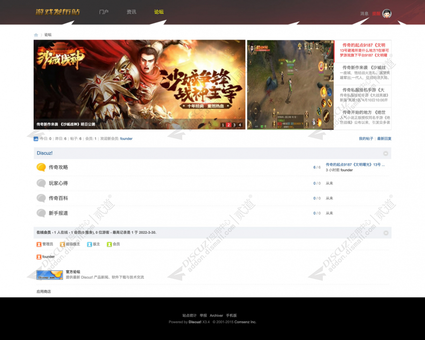This screenshot has width=425, height=340.
Task: Click the 传奇攻略 forum bubble icon
Action: click(41, 167)
